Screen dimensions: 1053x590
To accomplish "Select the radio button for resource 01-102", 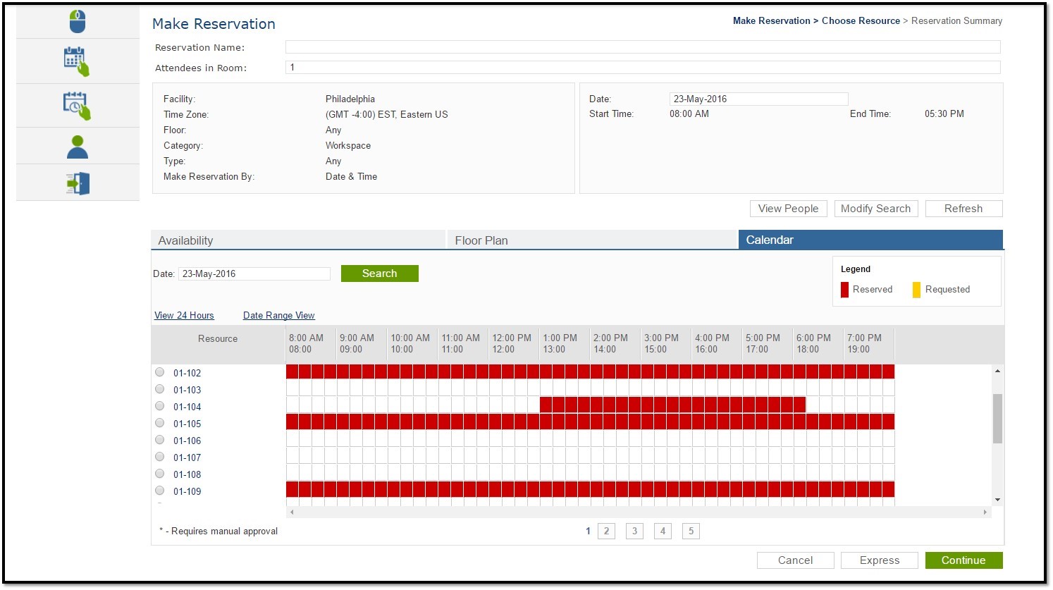I will coord(160,372).
